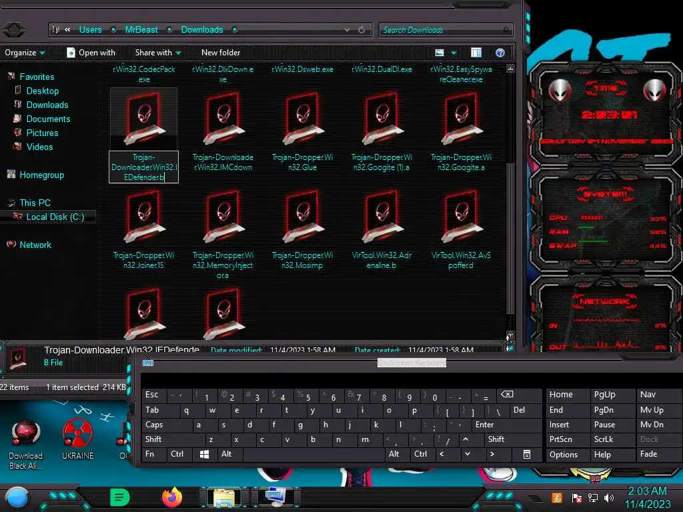Viewport: 683px width, 512px height.
Task: Select Network in the navigation pane
Action: click(x=35, y=245)
